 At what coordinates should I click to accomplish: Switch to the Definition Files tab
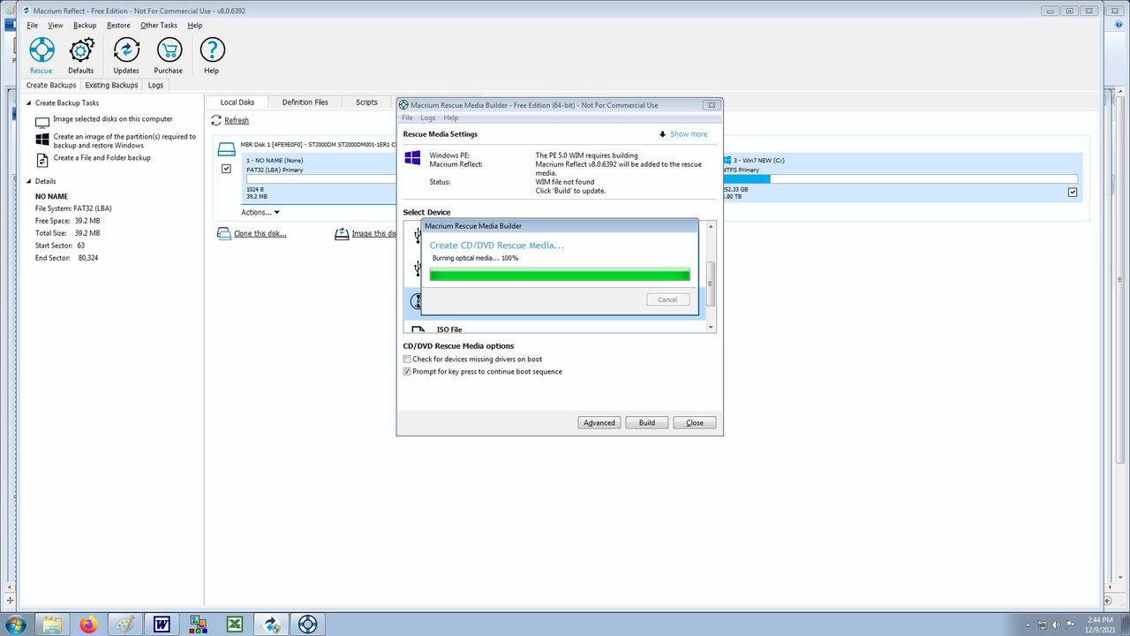(305, 102)
